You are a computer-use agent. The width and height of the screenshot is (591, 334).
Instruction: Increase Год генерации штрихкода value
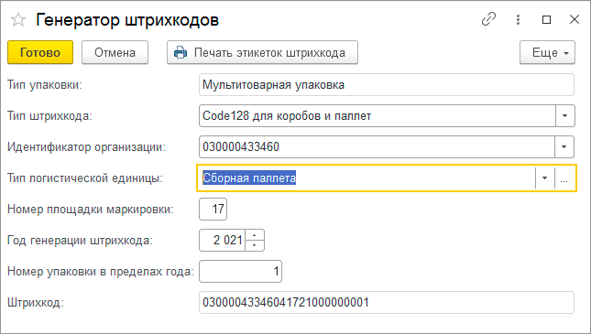coord(255,235)
